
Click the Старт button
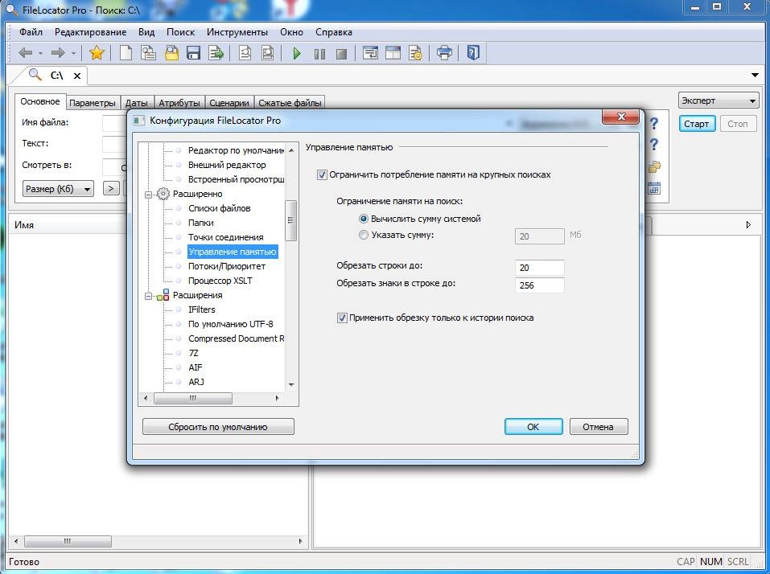tap(696, 124)
